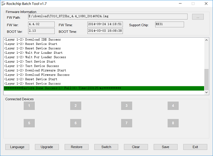This screenshot has width=213, height=156.
Task: Click connected device slot 3
Action: pos(126,106)
